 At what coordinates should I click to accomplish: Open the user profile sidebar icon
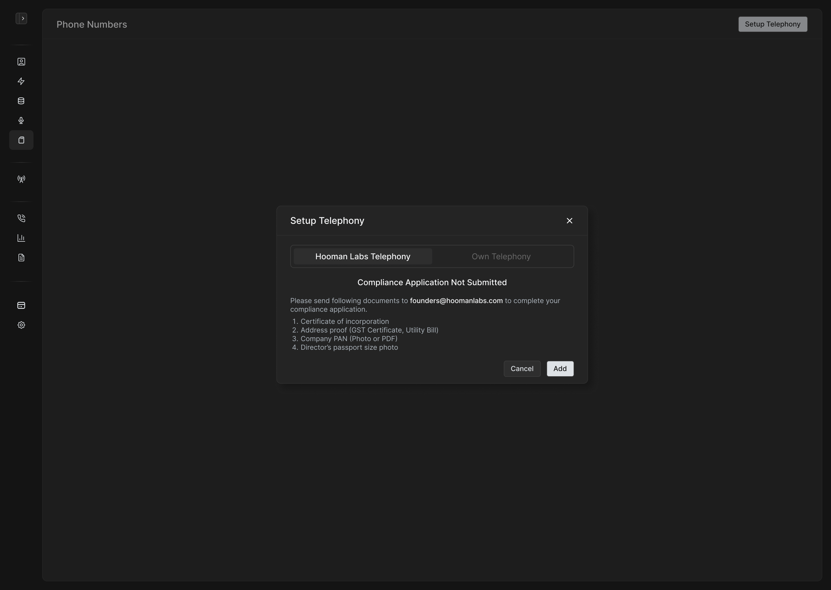21,62
